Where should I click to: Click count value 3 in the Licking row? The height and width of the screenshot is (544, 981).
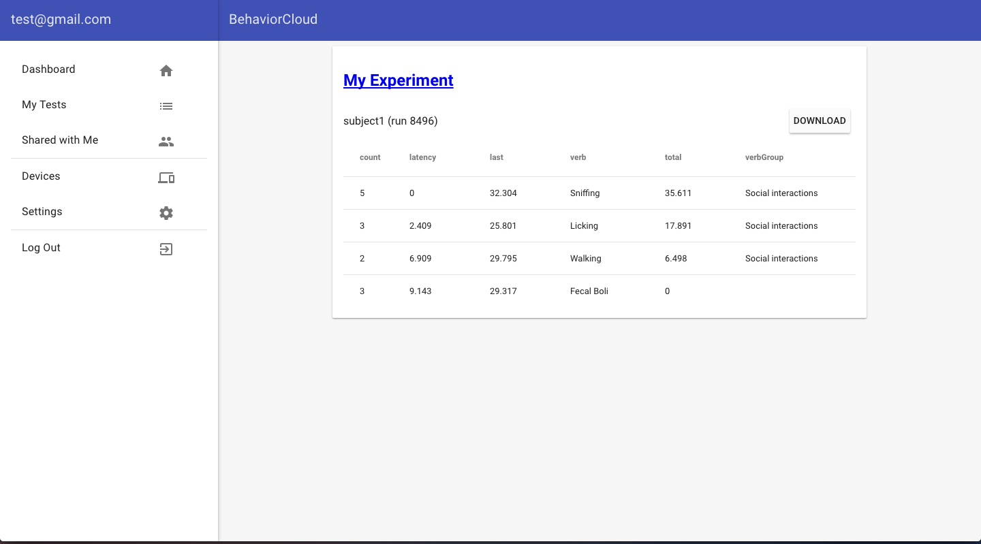coord(362,226)
